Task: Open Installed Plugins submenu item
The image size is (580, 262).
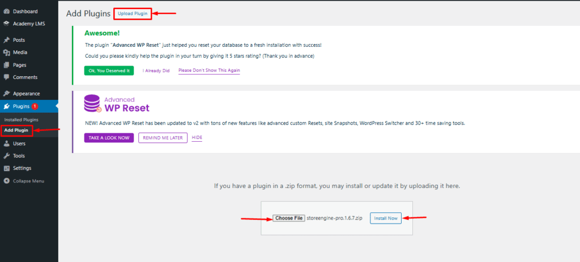Action: 21,120
